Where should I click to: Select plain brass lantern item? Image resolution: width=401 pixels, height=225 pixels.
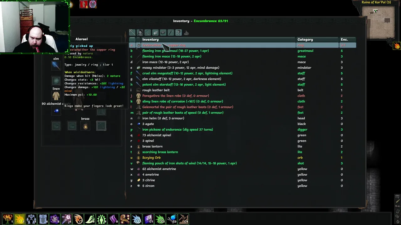pyautogui.click(x=242, y=146)
